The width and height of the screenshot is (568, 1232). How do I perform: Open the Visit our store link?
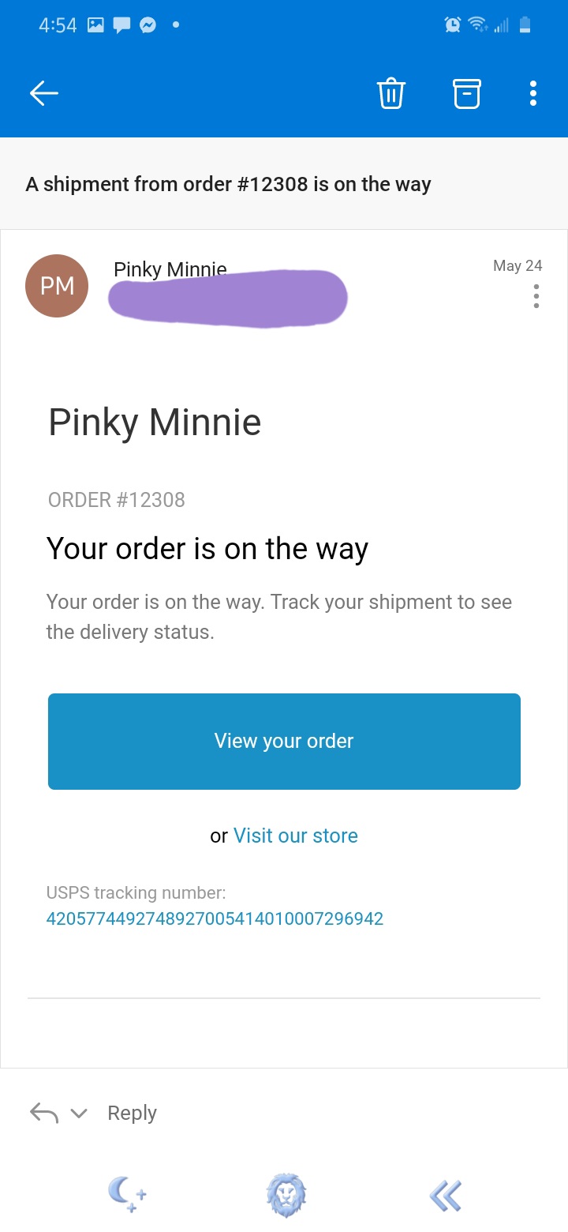[x=296, y=836]
